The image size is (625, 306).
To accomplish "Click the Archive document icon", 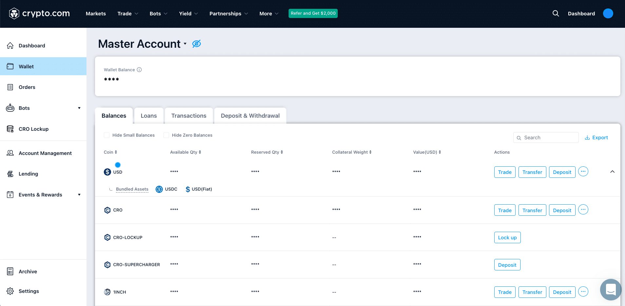I will [10, 271].
